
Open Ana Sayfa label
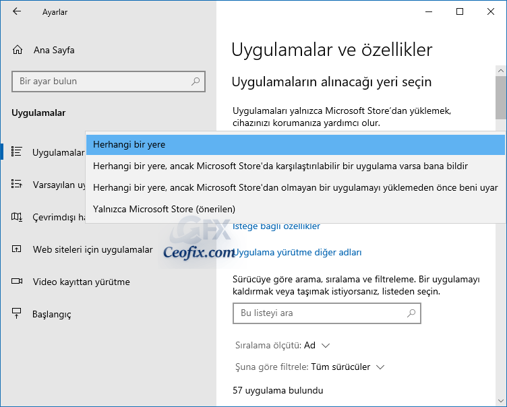[x=54, y=50]
